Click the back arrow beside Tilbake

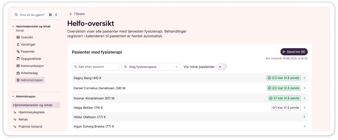(71, 14)
